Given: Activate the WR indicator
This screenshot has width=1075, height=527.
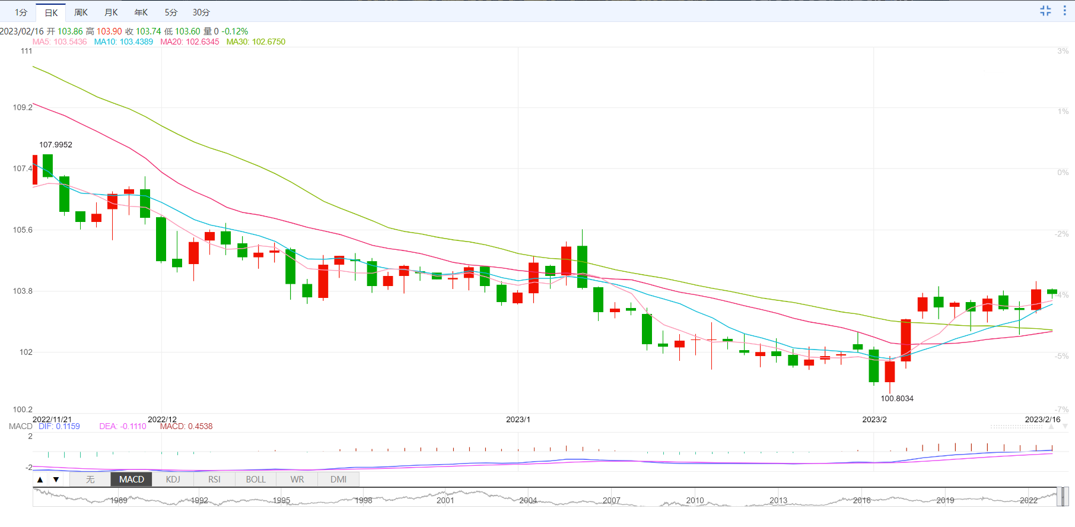Looking at the screenshot, I should [297, 480].
